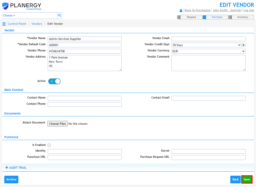256x187 pixels.
Task: Click Back To Purchasing link
Action: click(x=197, y=10)
